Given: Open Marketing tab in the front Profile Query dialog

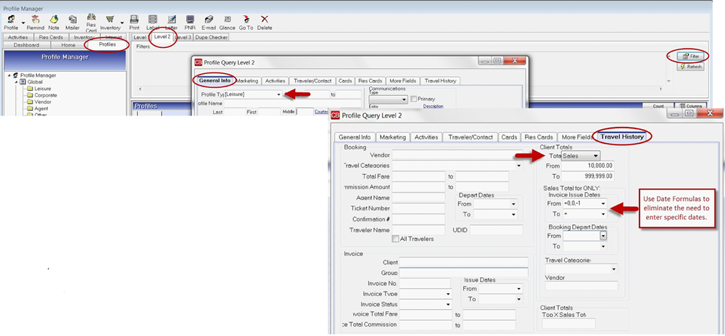Looking at the screenshot, I should click(392, 137).
